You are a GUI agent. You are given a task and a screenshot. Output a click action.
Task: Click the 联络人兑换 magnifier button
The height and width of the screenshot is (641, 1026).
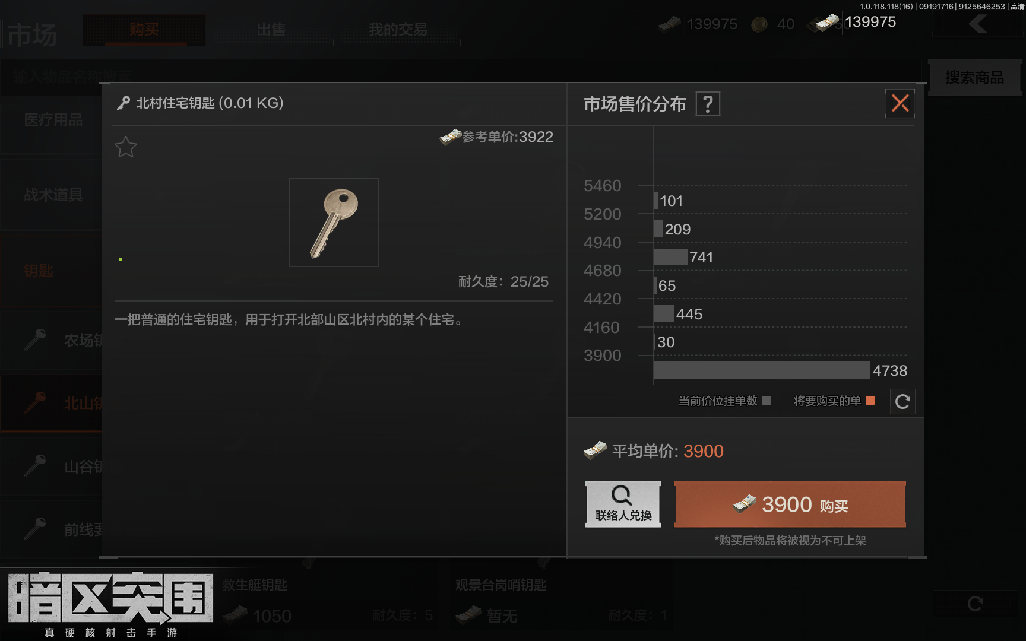pyautogui.click(x=623, y=504)
